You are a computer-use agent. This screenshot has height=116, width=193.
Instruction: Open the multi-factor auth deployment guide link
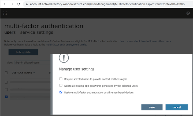coord(66,45)
